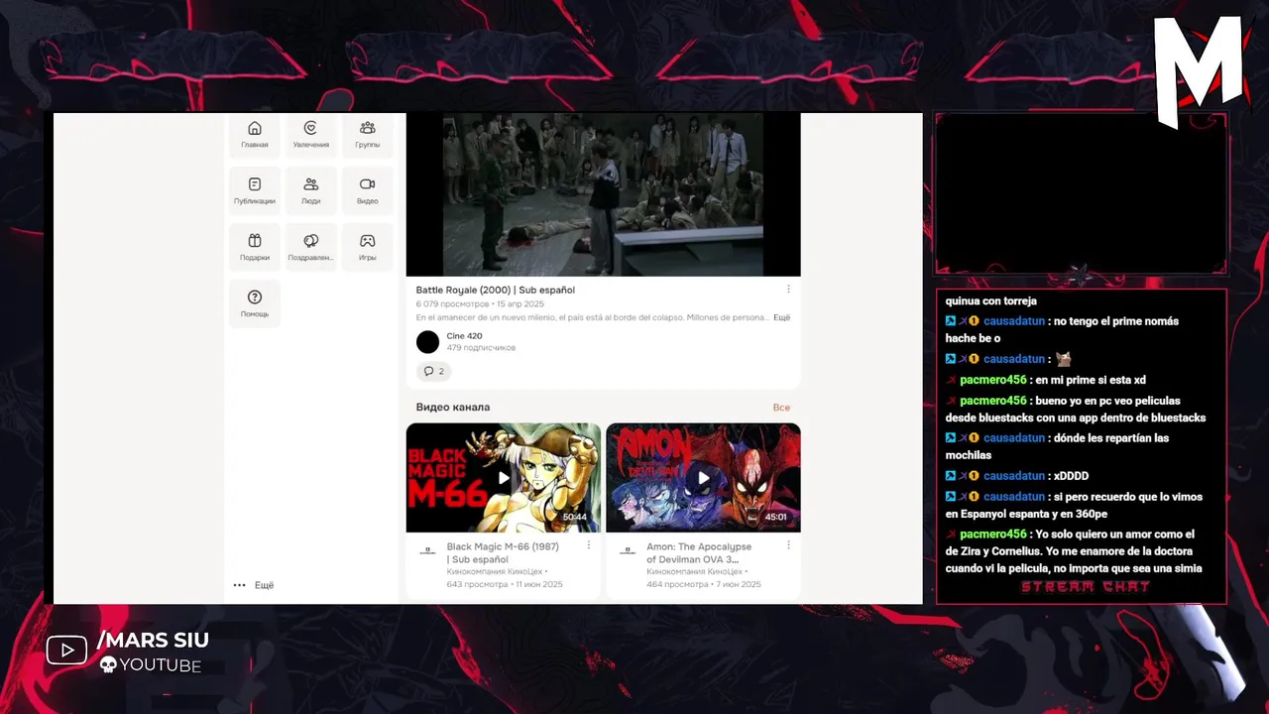Open the Подарки gifts icon
The width and height of the screenshot is (1269, 714).
coord(255,248)
